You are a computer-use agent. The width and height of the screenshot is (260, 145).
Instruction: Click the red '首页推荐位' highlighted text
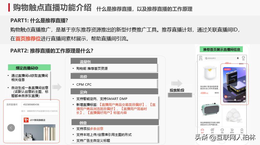tap(28, 39)
